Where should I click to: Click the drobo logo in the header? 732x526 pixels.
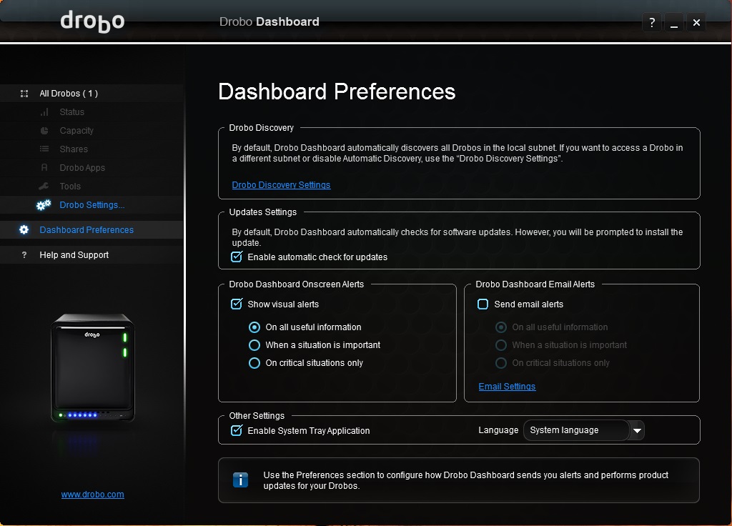click(x=92, y=21)
